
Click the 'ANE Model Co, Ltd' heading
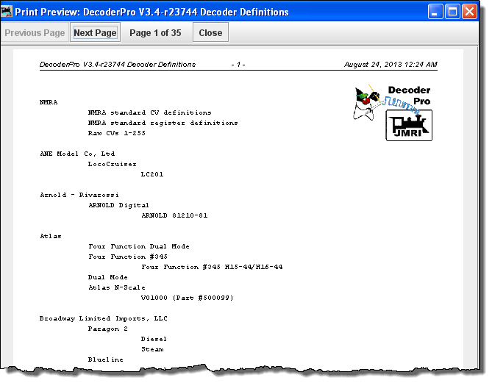(76, 154)
